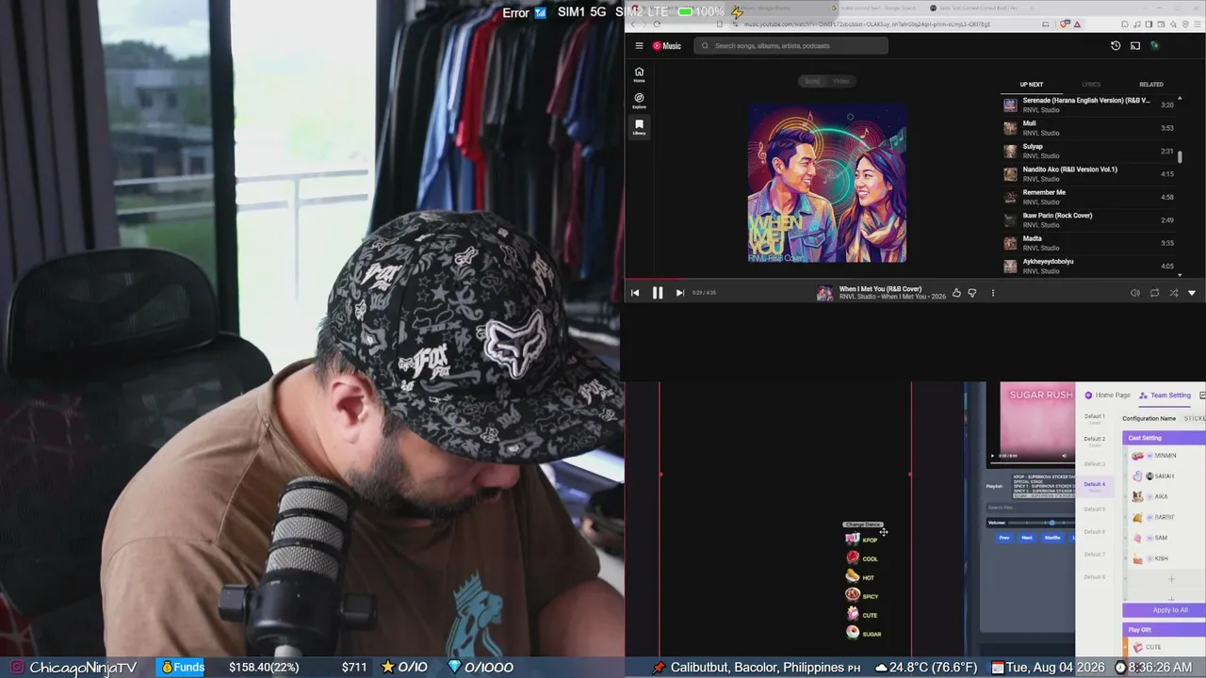Screen dimensions: 1206x678
Task: Play the SUGAR RUSH video preview
Action: pyautogui.click(x=994, y=456)
